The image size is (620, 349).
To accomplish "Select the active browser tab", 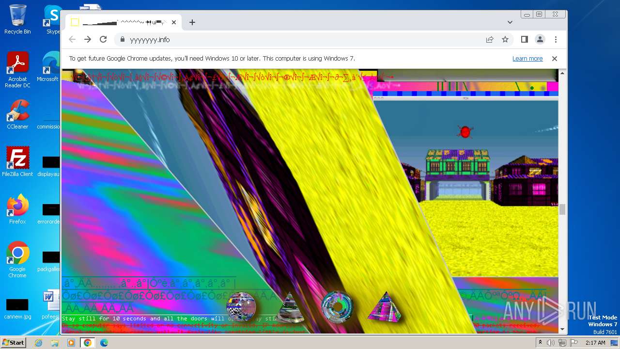I will click(124, 22).
